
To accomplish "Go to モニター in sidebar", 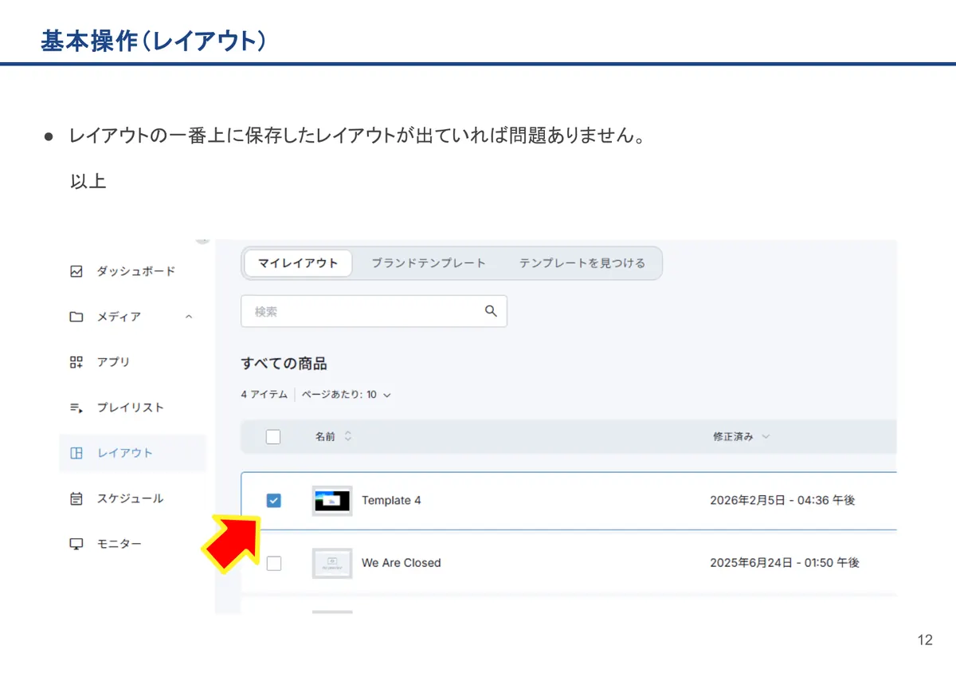I will click(x=119, y=544).
